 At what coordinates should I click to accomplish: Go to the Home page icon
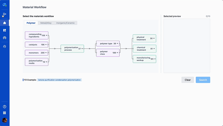5,23
